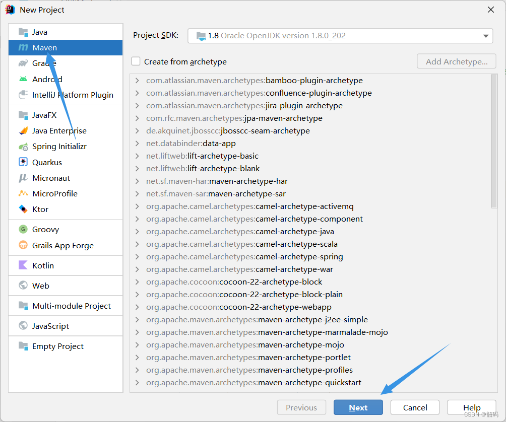Expand jira-plugin-archetype node
Screen dimensions: 506x422
pyautogui.click(x=137, y=105)
